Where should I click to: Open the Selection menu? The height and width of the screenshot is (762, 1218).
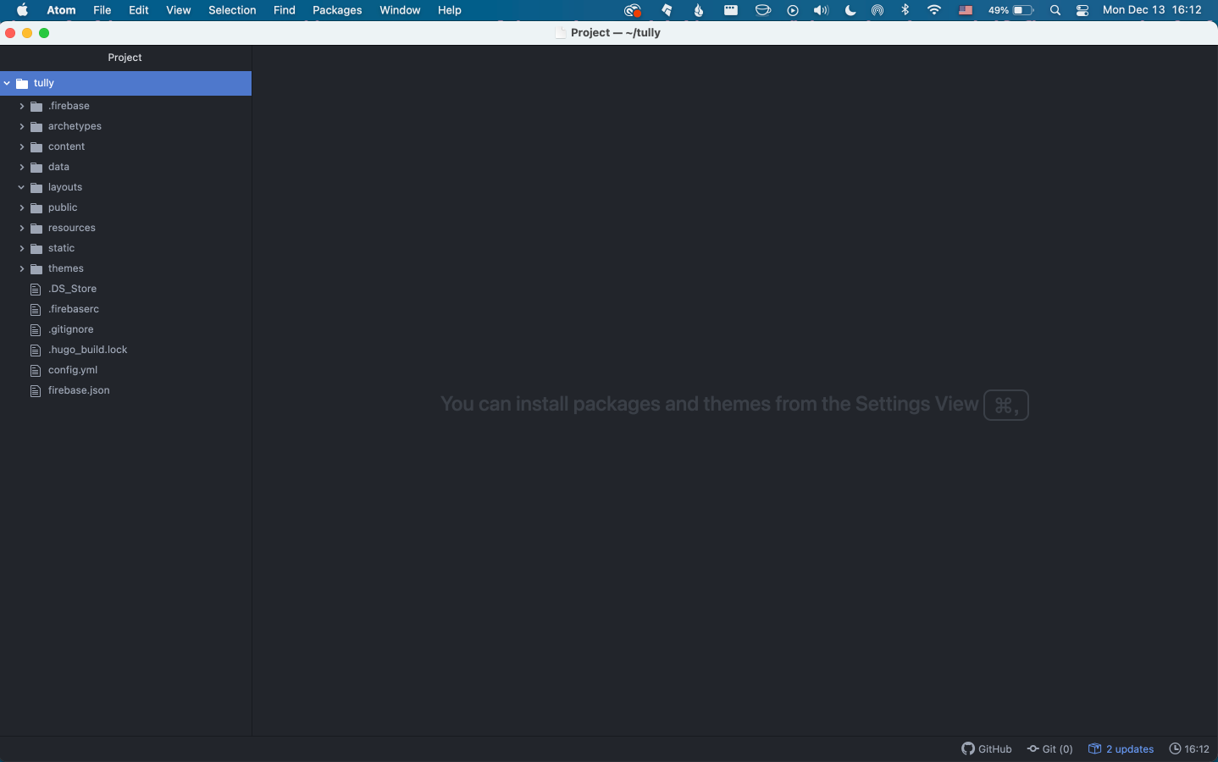pyautogui.click(x=232, y=10)
